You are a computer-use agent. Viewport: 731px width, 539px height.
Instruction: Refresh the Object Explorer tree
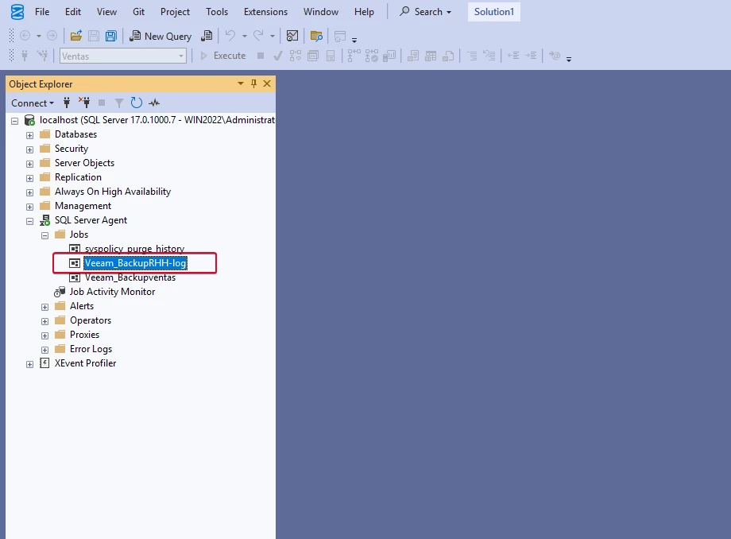click(136, 103)
